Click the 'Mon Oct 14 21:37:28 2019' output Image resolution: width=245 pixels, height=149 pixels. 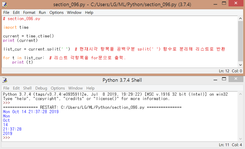click(31, 112)
